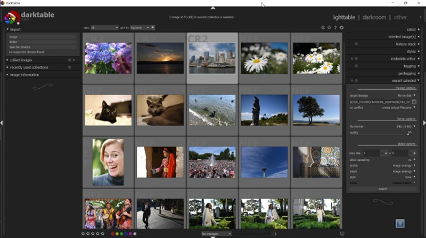The width and height of the screenshot is (426, 238).
Task: Open presets menu for collect images
Action: pyautogui.click(x=74, y=60)
